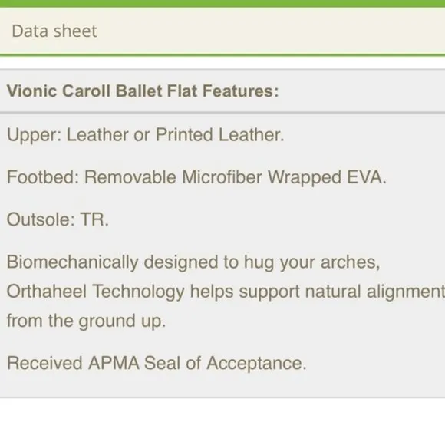The width and height of the screenshot is (445, 445).
Task: Click the Biomechanically designed to hug your arches text
Action: tap(193, 262)
